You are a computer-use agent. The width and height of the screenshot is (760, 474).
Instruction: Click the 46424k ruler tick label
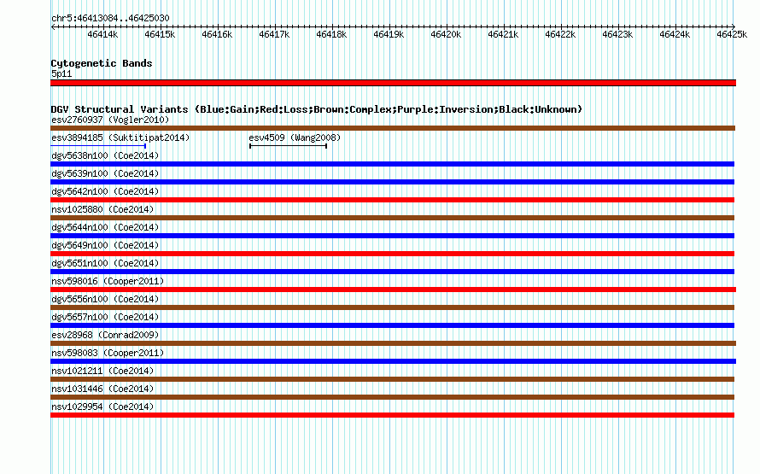pyautogui.click(x=675, y=34)
